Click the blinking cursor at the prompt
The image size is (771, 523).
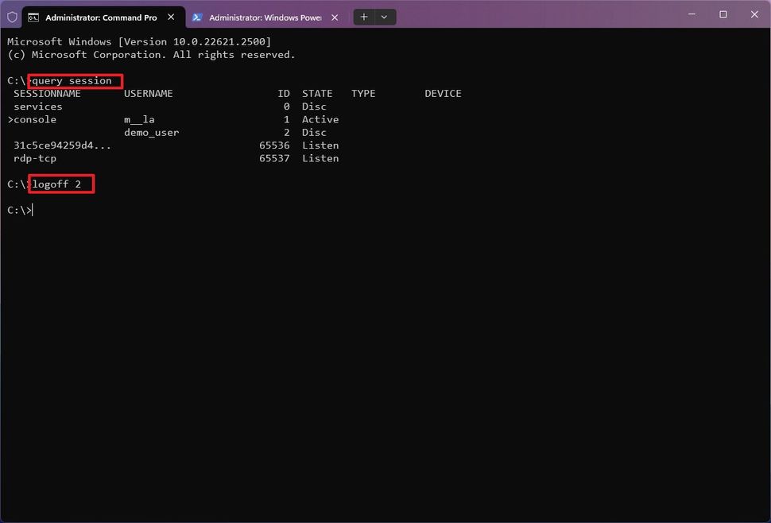coord(31,209)
